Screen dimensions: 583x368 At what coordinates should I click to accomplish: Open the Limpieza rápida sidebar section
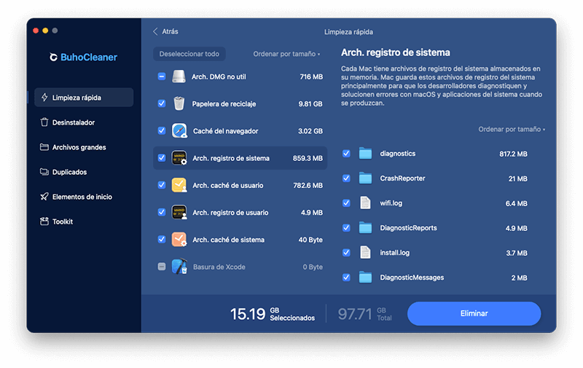pyautogui.click(x=84, y=98)
